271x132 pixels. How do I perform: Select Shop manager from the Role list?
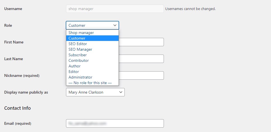point(92,33)
